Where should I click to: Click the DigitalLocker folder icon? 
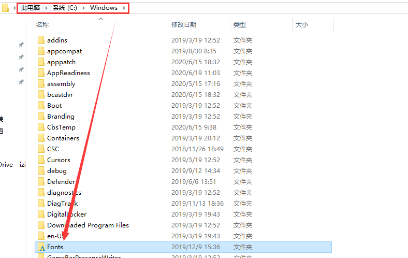41,214
